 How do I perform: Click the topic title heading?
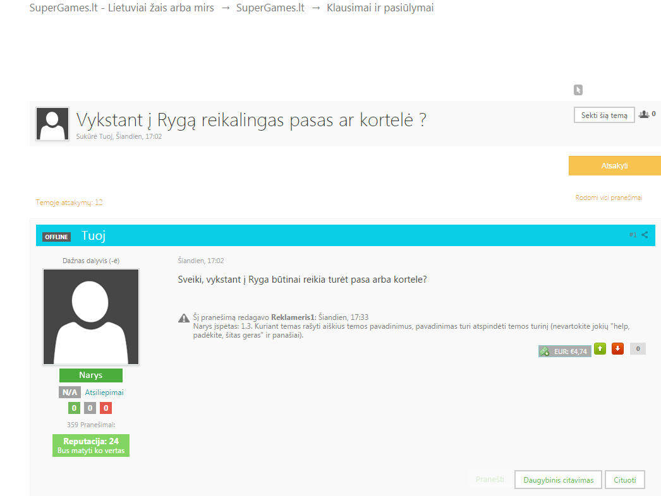coord(252,120)
